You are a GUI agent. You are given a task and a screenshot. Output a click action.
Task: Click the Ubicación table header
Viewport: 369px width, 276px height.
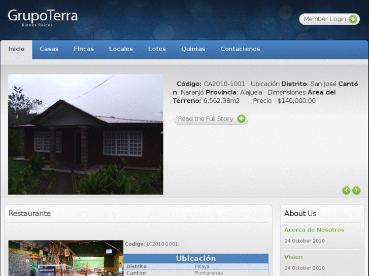pos(196,258)
